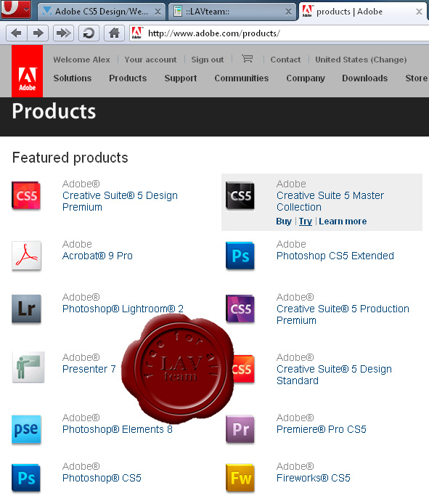Image resolution: width=429 pixels, height=496 pixels.
Task: Click Learn more under Master Collection
Action: [343, 221]
